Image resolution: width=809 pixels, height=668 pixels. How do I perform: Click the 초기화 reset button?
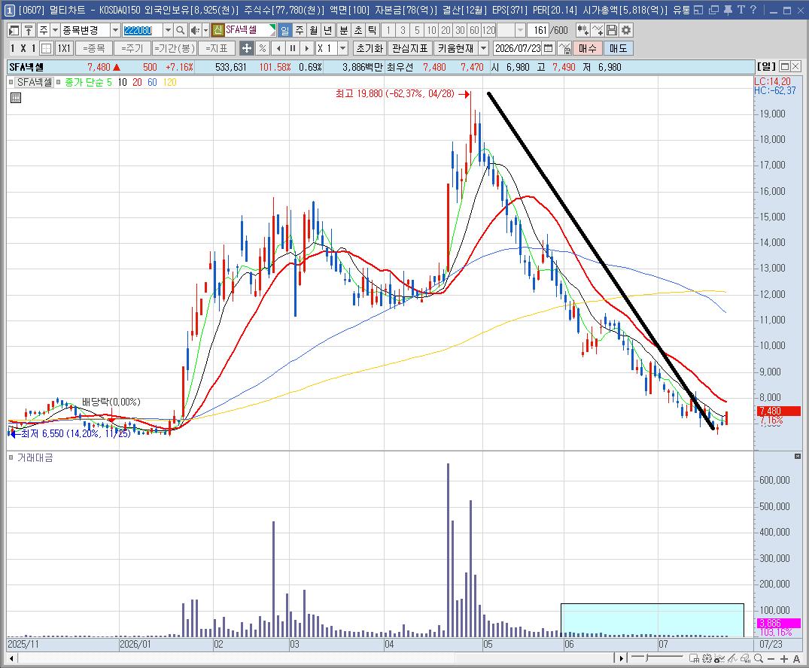(370, 48)
